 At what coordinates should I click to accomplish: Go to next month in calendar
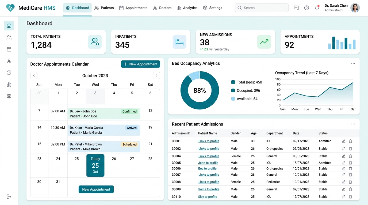[156, 76]
